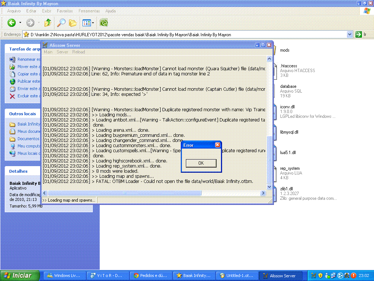Open Main menu in Alissow Server

coord(48,52)
